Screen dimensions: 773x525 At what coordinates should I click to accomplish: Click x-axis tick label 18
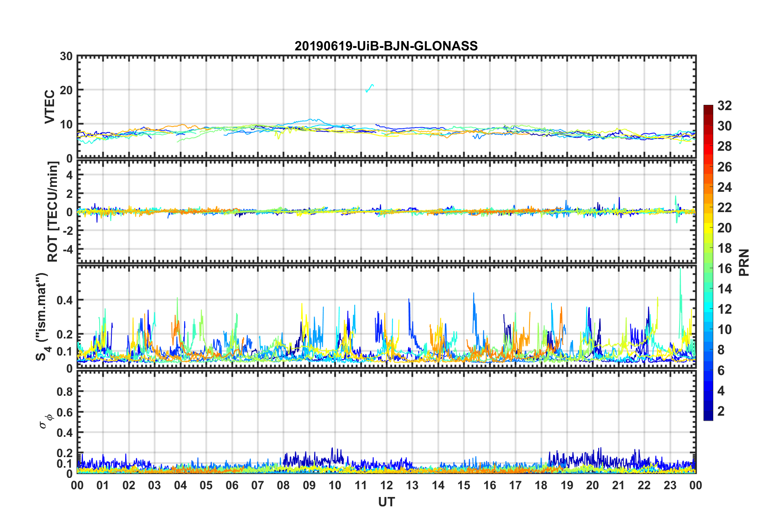click(x=541, y=485)
